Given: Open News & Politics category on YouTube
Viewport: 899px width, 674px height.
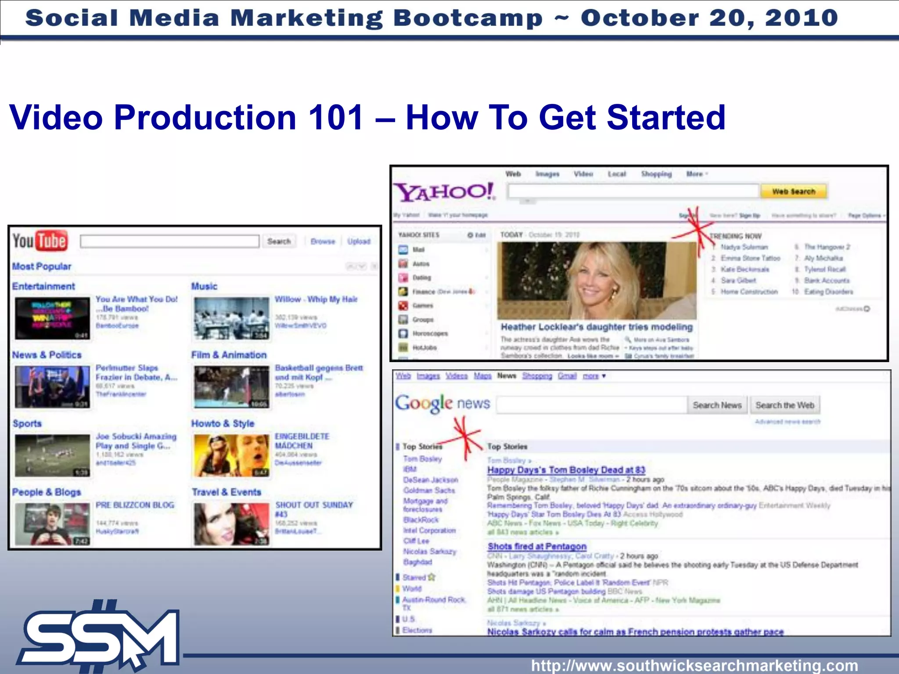Looking at the screenshot, I should [47, 355].
